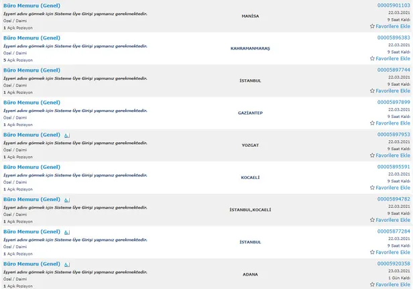Click the disability icon on listing 00005877284
413x289 pixels.
coord(67,233)
